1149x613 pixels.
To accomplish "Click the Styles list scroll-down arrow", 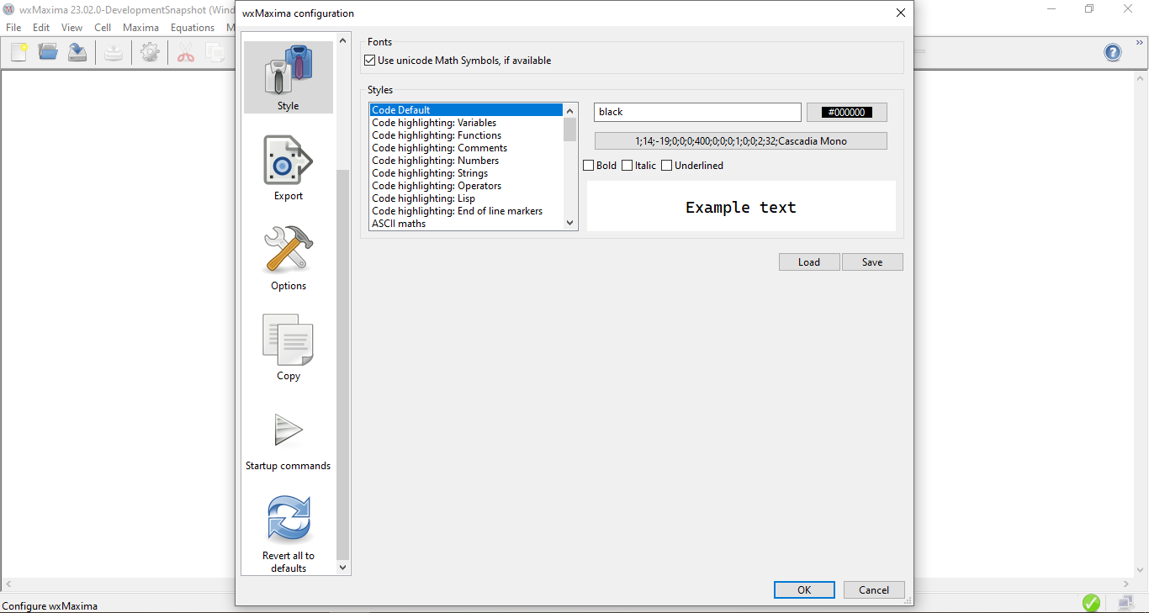I will coord(570,223).
